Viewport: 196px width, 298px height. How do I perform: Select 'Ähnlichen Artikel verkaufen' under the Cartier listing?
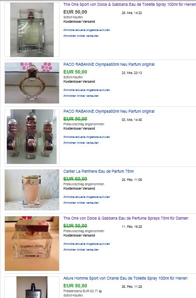pos(81,203)
